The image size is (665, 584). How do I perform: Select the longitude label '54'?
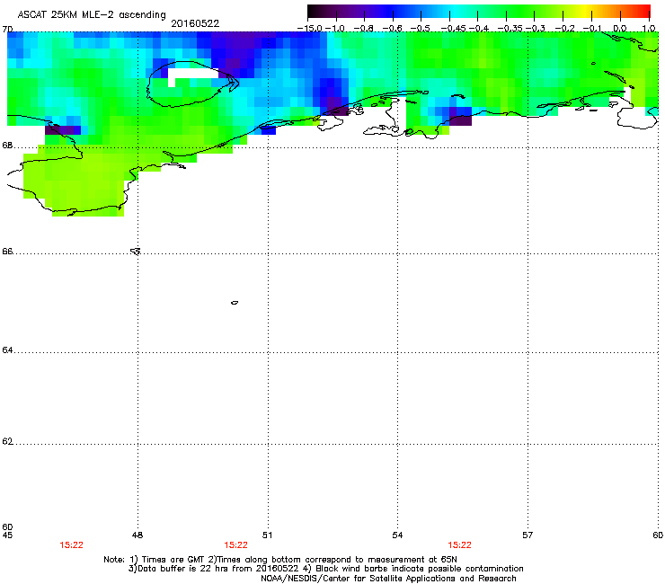(397, 535)
